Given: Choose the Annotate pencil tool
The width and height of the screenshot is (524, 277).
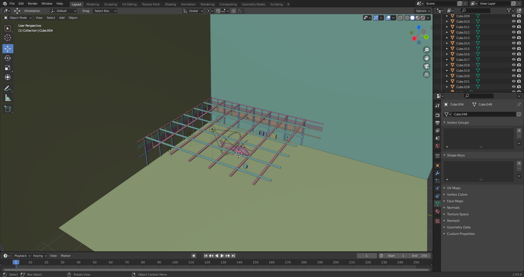Looking at the screenshot, I should [8, 88].
